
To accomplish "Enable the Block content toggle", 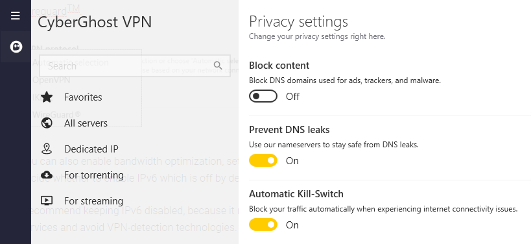I will (x=263, y=96).
